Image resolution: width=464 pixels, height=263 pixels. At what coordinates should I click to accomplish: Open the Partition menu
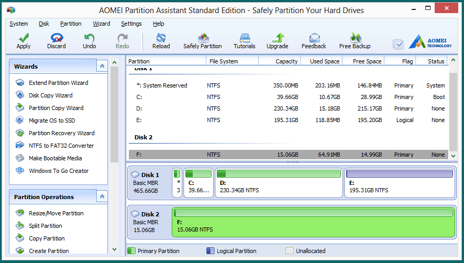pos(71,24)
